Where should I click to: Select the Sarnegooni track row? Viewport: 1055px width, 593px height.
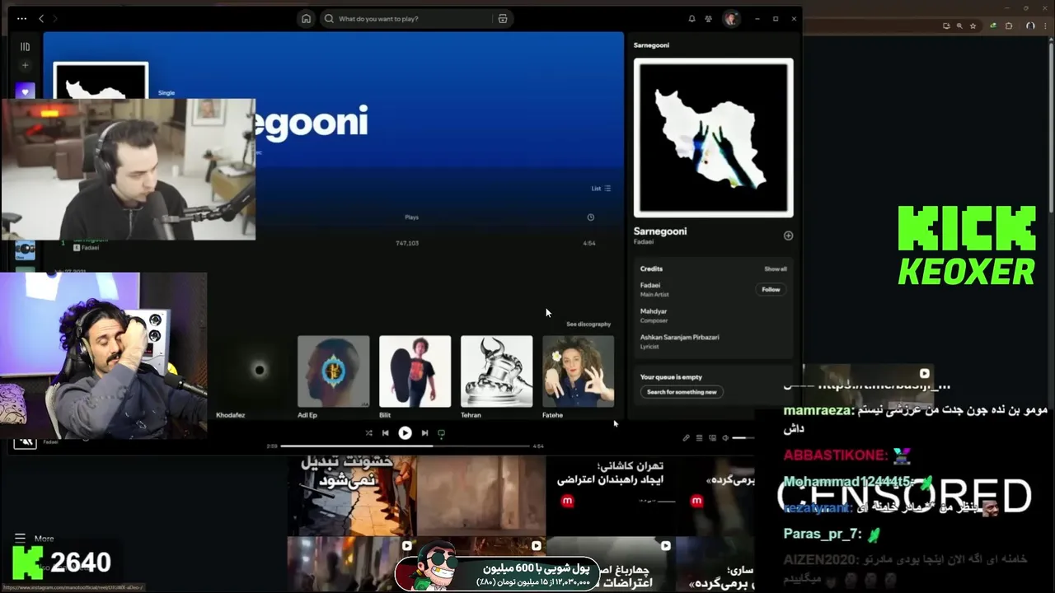point(333,244)
